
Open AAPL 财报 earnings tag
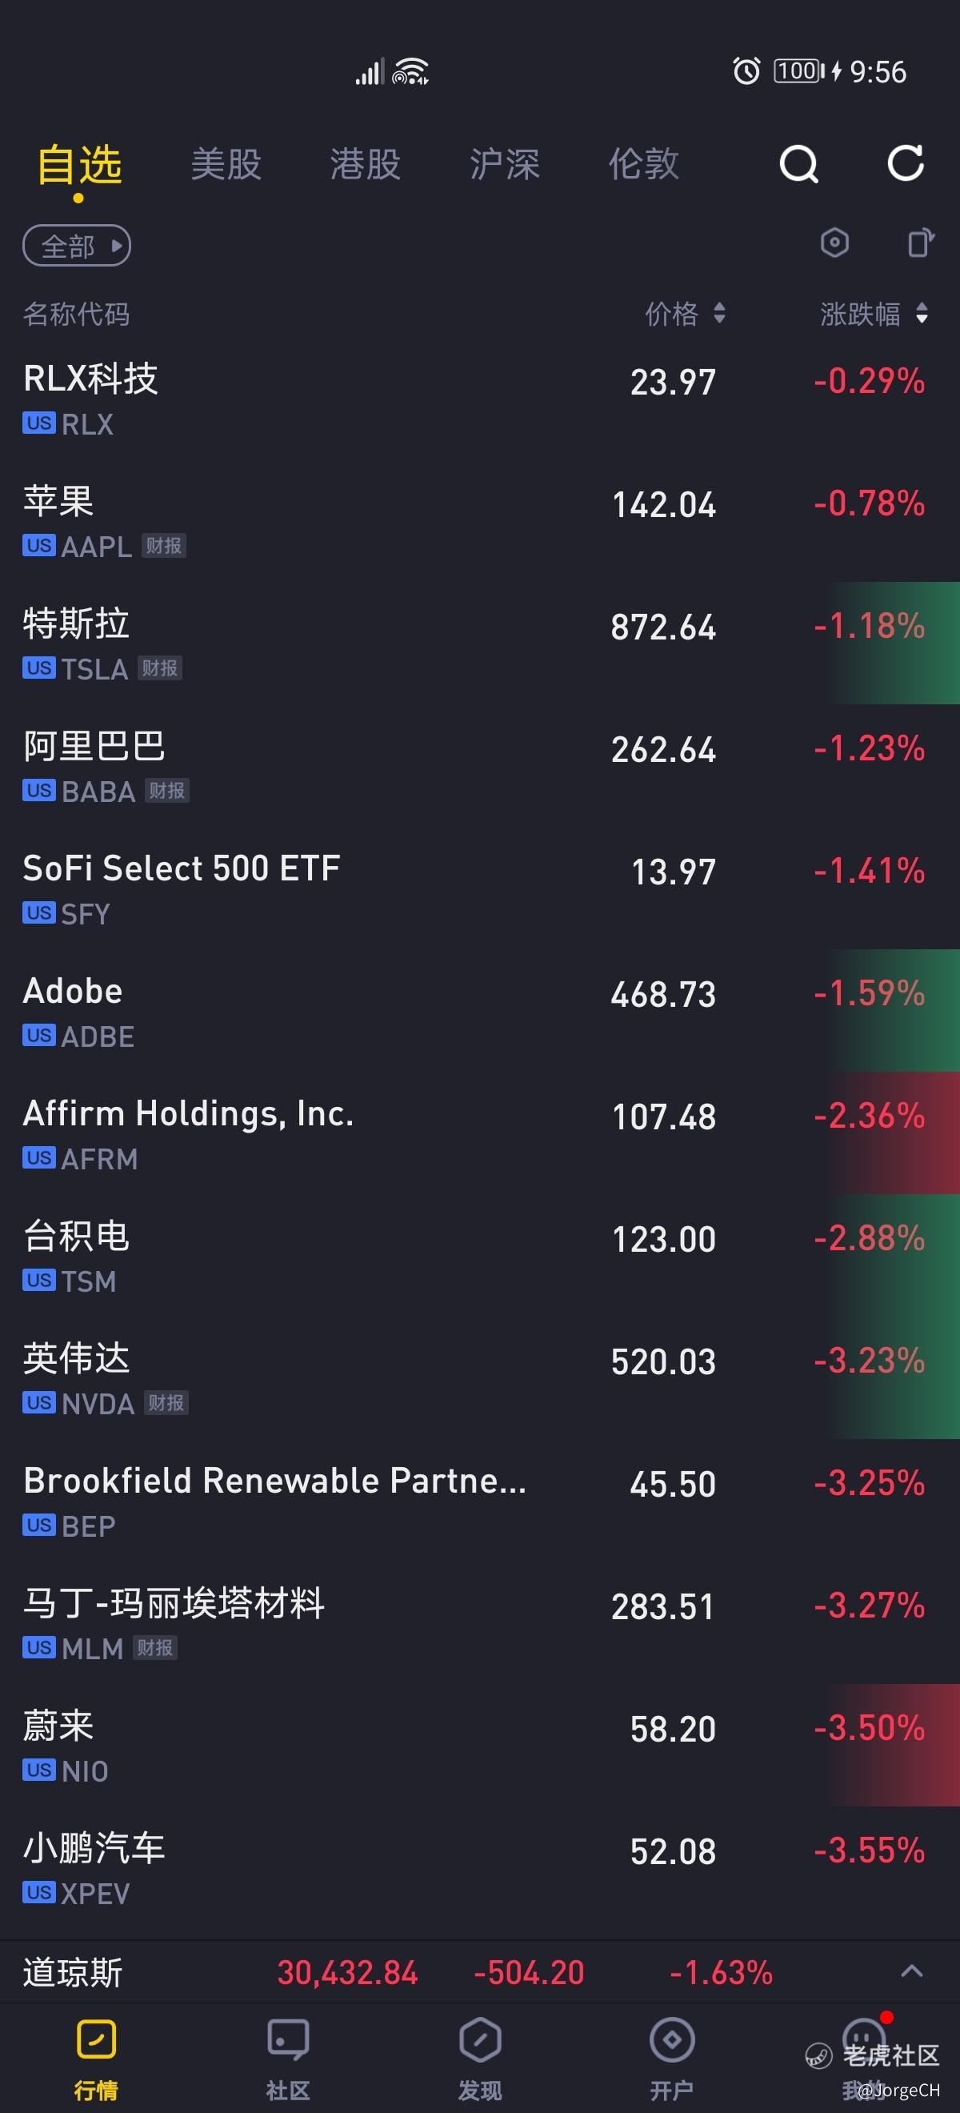163,546
